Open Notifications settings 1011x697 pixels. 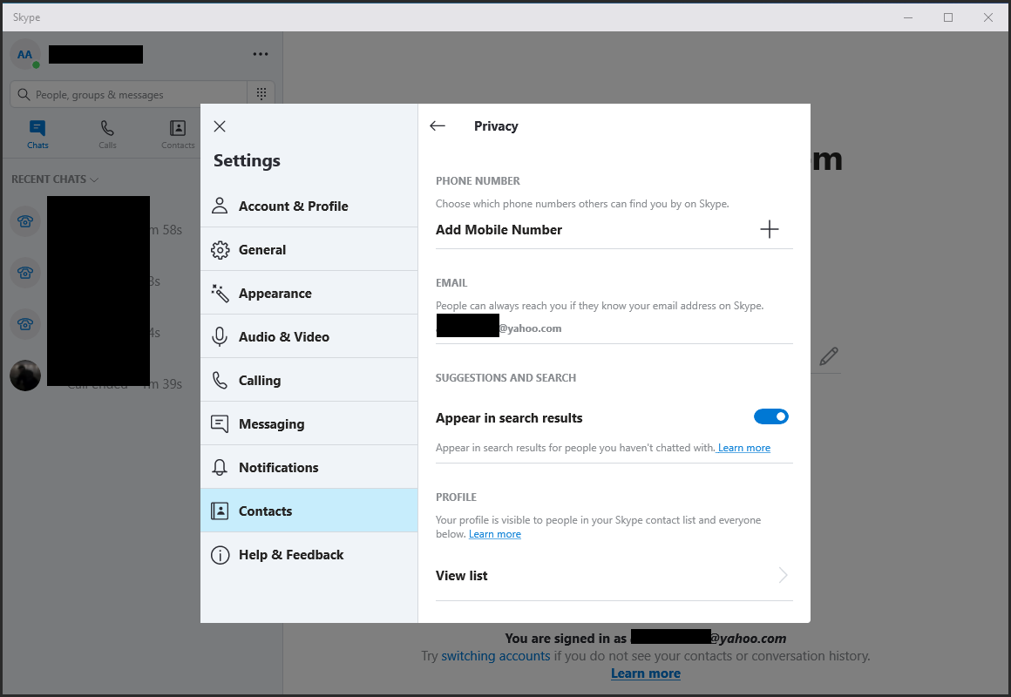click(309, 468)
